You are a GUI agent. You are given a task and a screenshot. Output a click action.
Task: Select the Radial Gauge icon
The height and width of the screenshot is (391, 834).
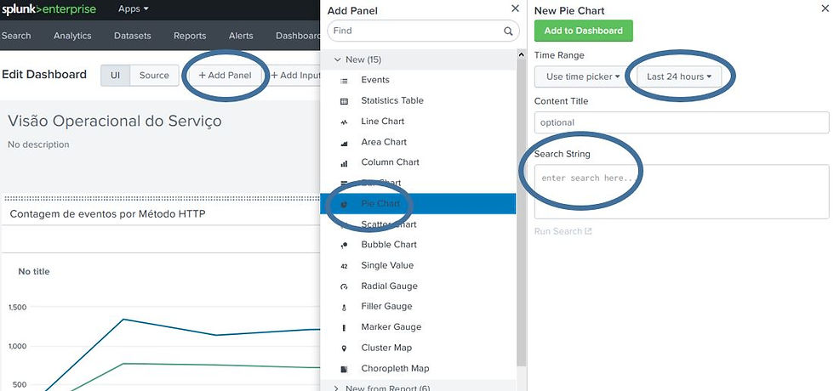pyautogui.click(x=344, y=287)
